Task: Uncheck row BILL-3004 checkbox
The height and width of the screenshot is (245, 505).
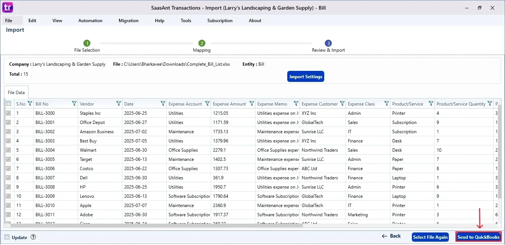Action: click(9, 150)
